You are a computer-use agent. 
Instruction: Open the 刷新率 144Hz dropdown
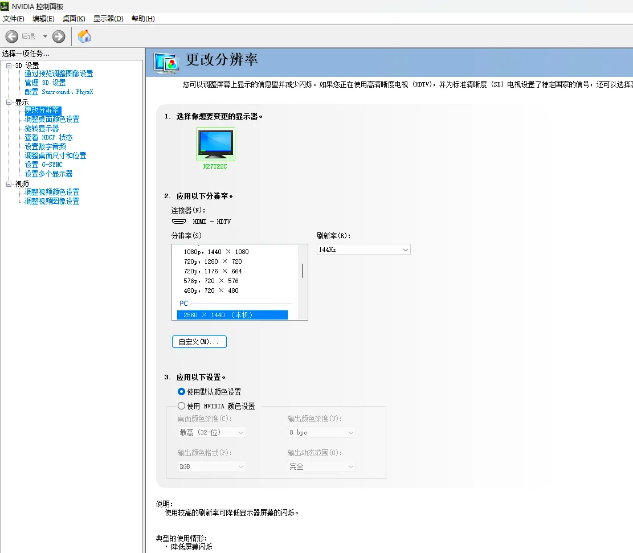[x=364, y=249]
